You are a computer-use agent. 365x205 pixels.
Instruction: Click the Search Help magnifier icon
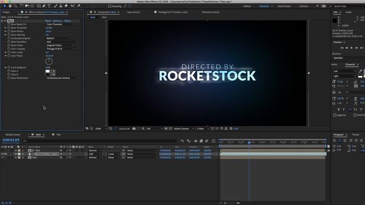(331, 6)
